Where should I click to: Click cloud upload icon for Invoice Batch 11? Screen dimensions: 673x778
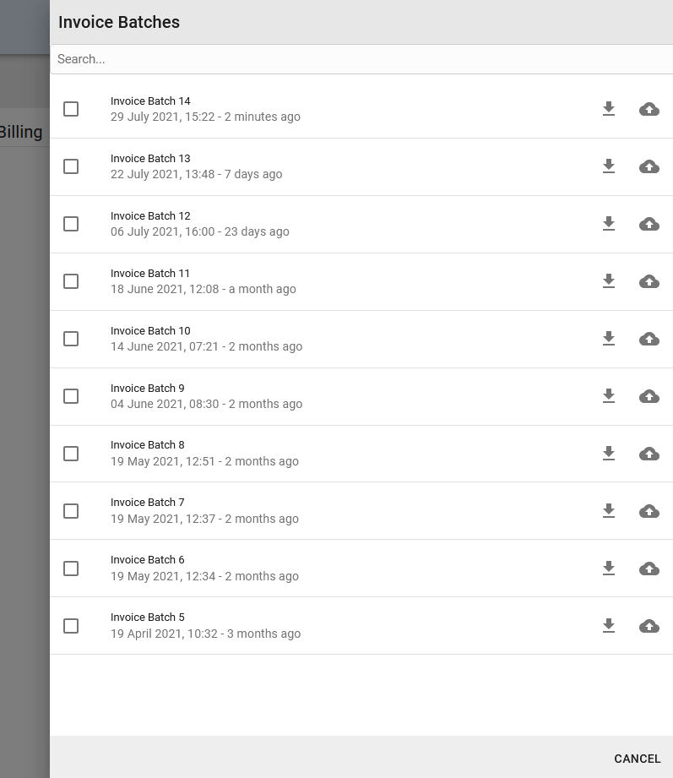[x=649, y=281]
